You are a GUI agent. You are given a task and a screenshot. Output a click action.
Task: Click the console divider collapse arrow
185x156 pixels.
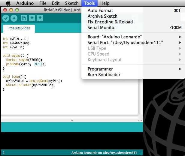point(72,120)
